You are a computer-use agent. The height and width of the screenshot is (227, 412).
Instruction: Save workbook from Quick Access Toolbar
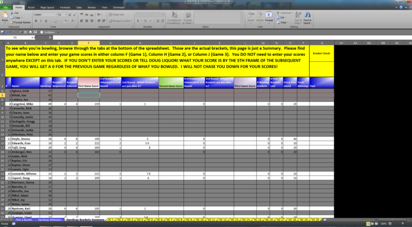coord(2,32)
